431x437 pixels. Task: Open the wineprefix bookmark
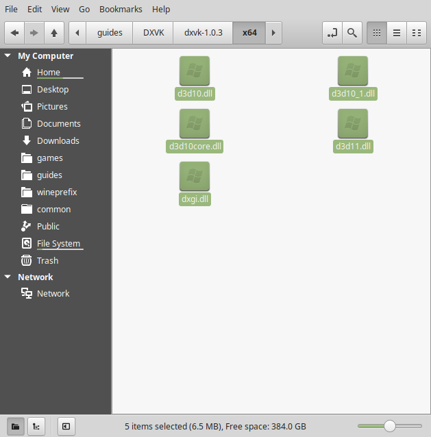click(x=56, y=192)
